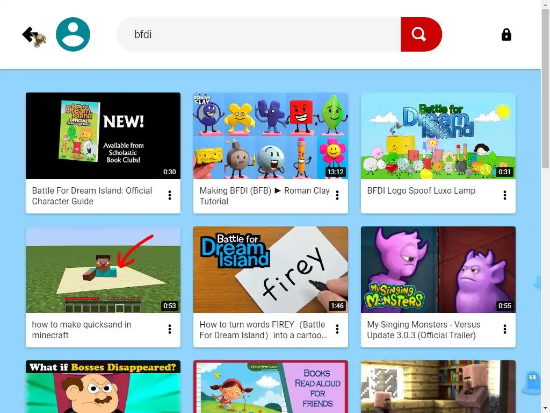Screen dimensions: 550x413
Task: Play the Battle for Dream Island logo thumbnail
Action: (438, 136)
